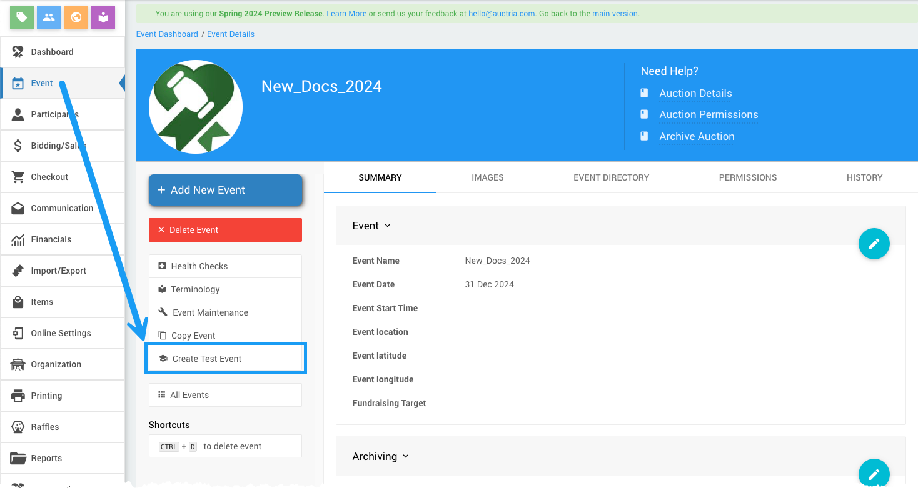Collapse the Event section chevron
This screenshot has width=918, height=503.
(x=388, y=226)
